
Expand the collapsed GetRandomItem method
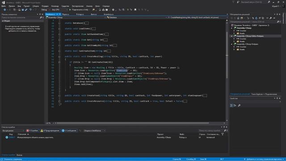tap(59, 34)
